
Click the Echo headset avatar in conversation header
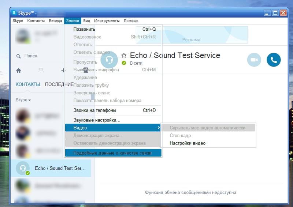[109, 60]
